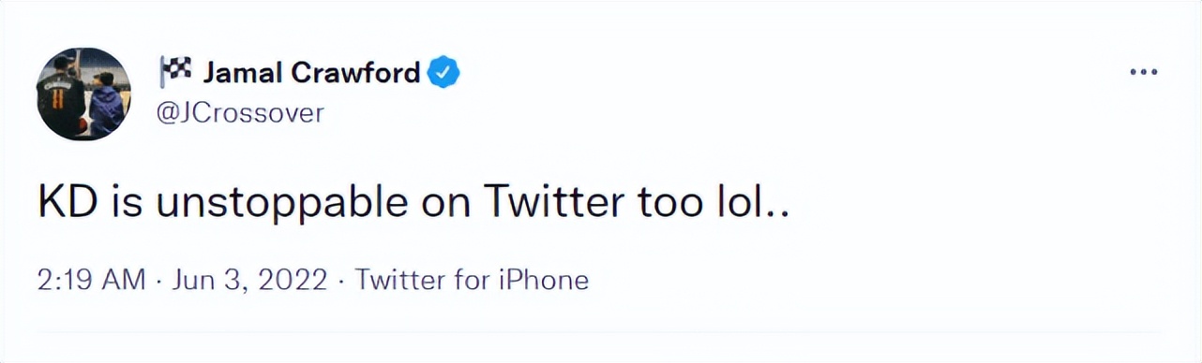
Task: Click the word Crawford in the display name
Action: click(354, 72)
